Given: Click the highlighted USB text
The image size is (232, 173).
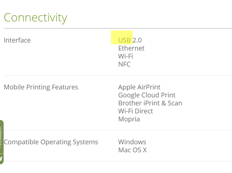Looking at the screenshot, I should (124, 40).
